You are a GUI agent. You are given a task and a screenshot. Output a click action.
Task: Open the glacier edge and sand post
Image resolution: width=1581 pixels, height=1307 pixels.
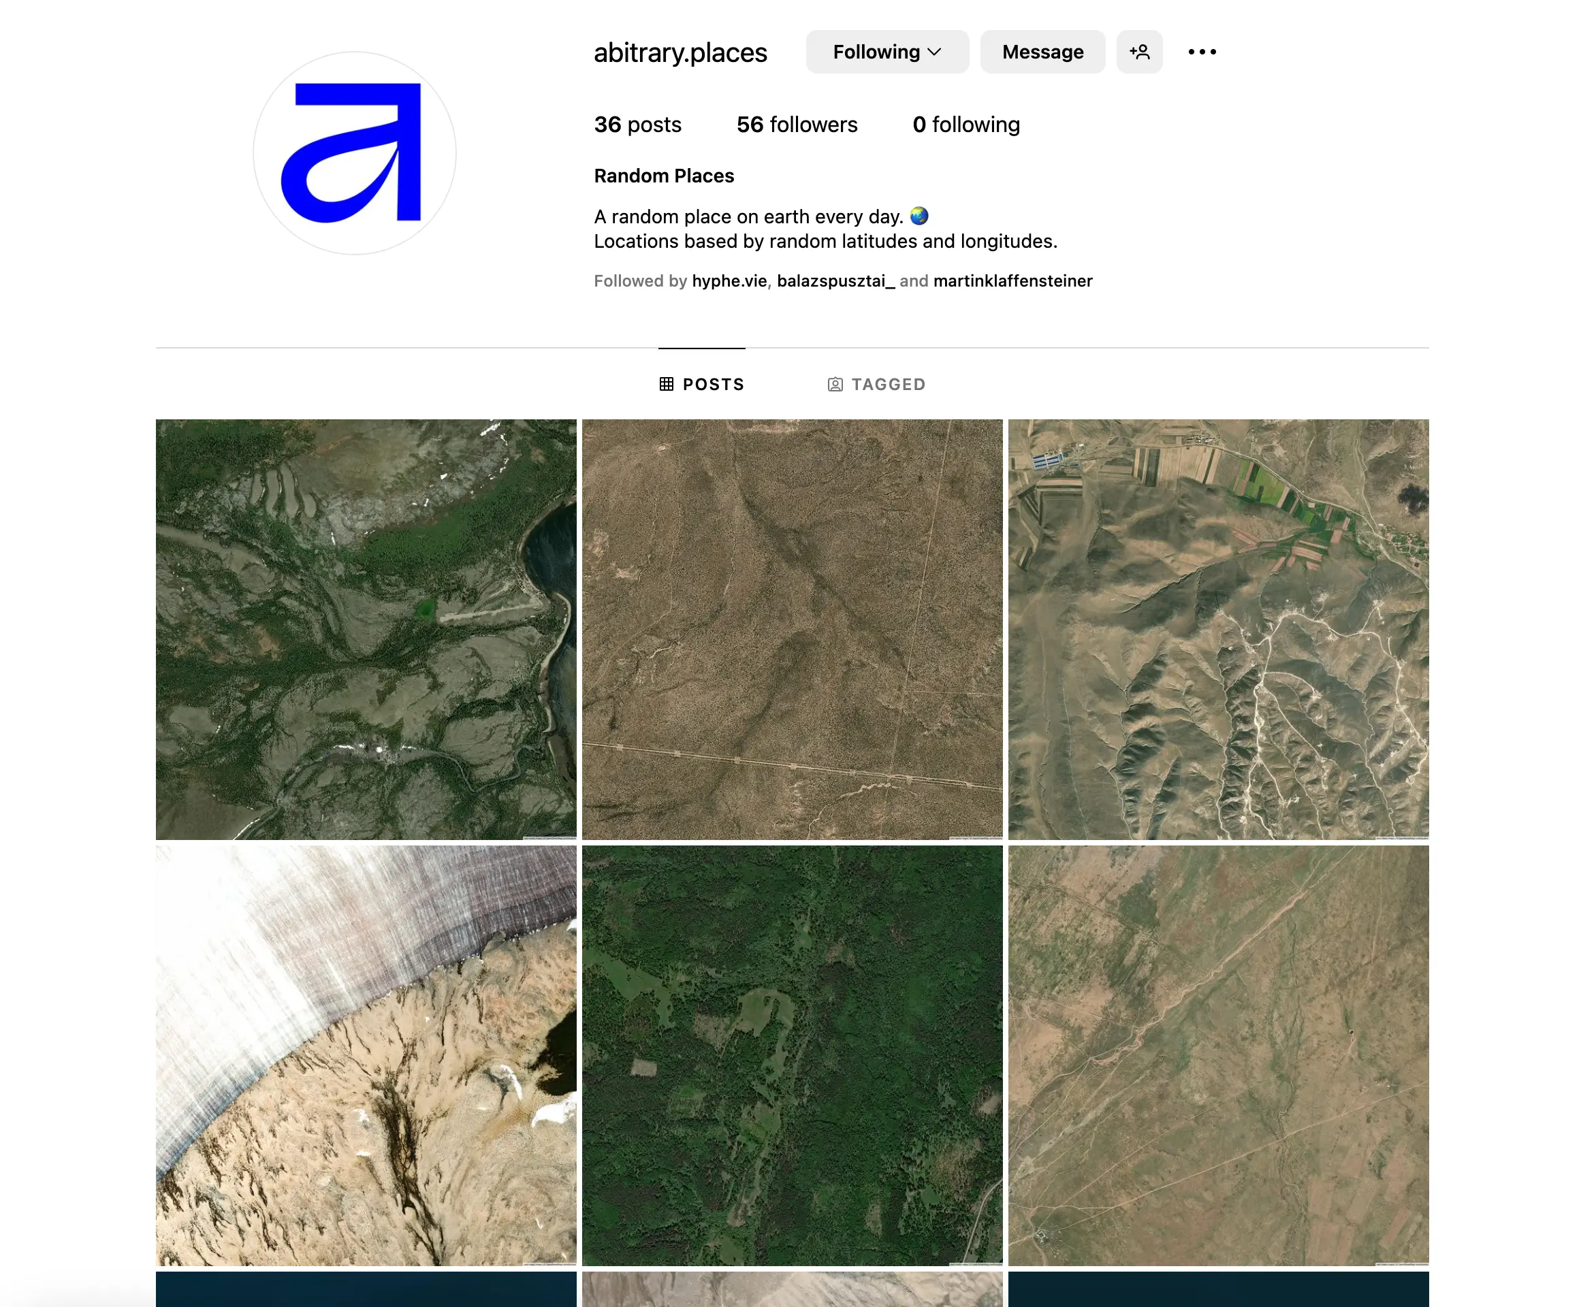click(x=366, y=1056)
